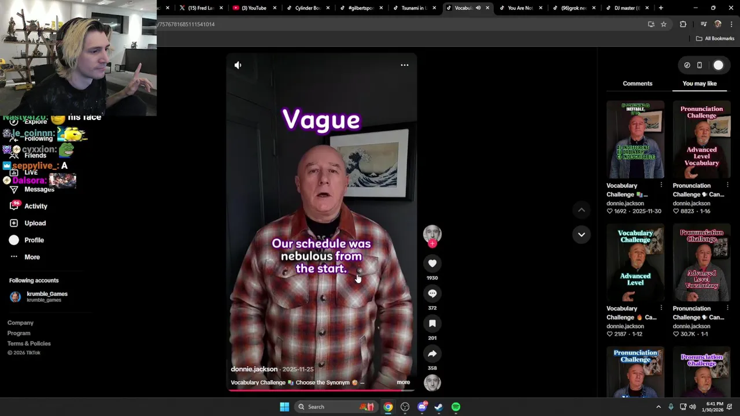Seek on the video progress bar
740x416 pixels.
click(321, 391)
